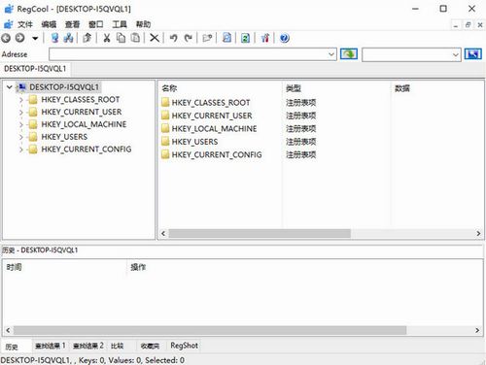Click the green Go button beside address

(349, 54)
